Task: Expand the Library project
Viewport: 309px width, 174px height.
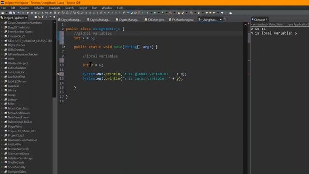Action: pyautogui.click(x=2, y=90)
